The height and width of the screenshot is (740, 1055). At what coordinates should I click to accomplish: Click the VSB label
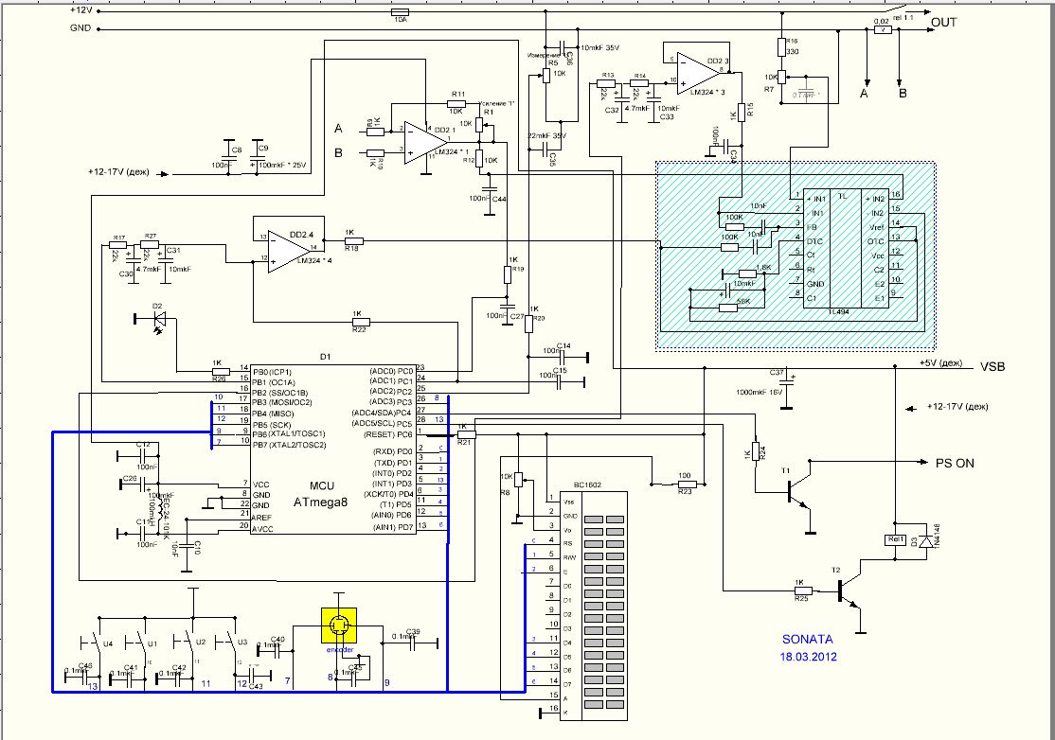[992, 367]
